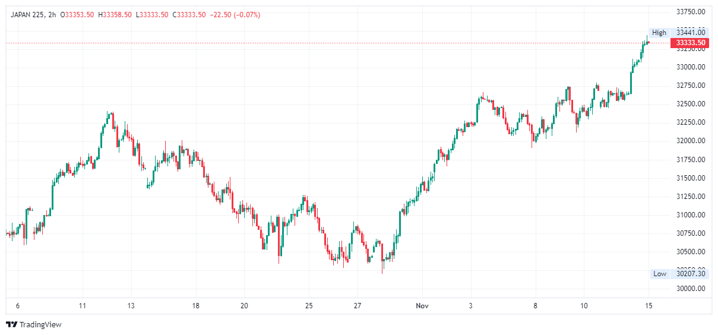718x335 pixels.
Task: Click the red 33333.50 current price label
Action: pyautogui.click(x=691, y=43)
